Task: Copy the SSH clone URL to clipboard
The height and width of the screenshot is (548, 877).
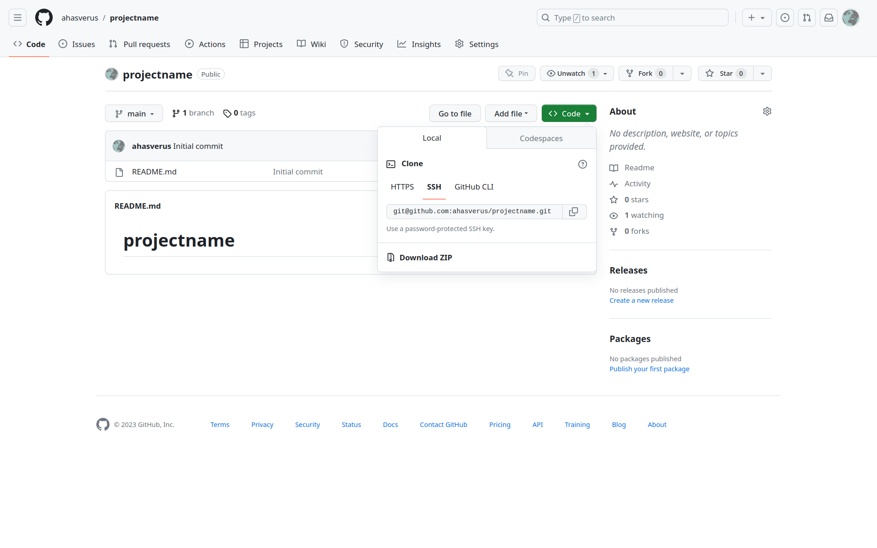Action: coord(574,211)
